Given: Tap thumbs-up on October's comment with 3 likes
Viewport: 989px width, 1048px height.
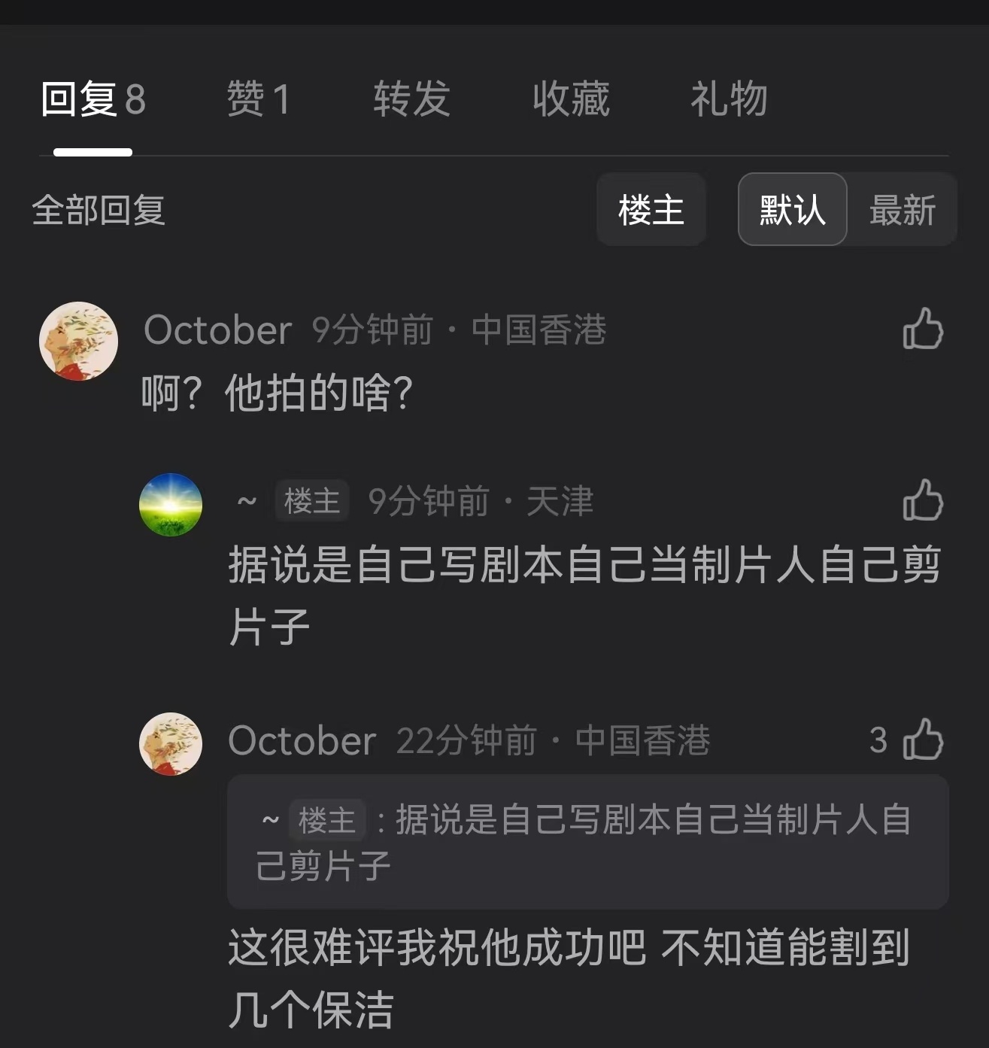Looking at the screenshot, I should pyautogui.click(x=923, y=740).
